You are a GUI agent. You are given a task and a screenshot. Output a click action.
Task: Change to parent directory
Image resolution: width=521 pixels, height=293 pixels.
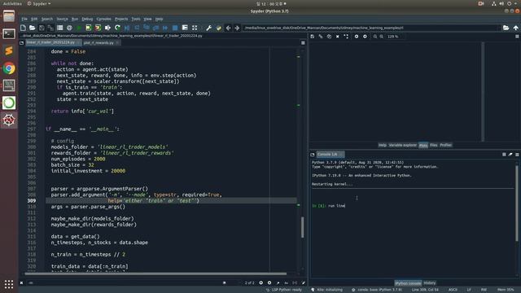515,28
